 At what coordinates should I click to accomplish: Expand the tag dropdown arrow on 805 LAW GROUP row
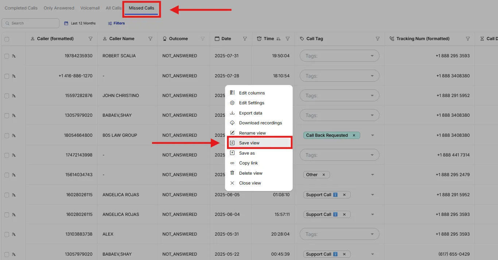point(372,135)
